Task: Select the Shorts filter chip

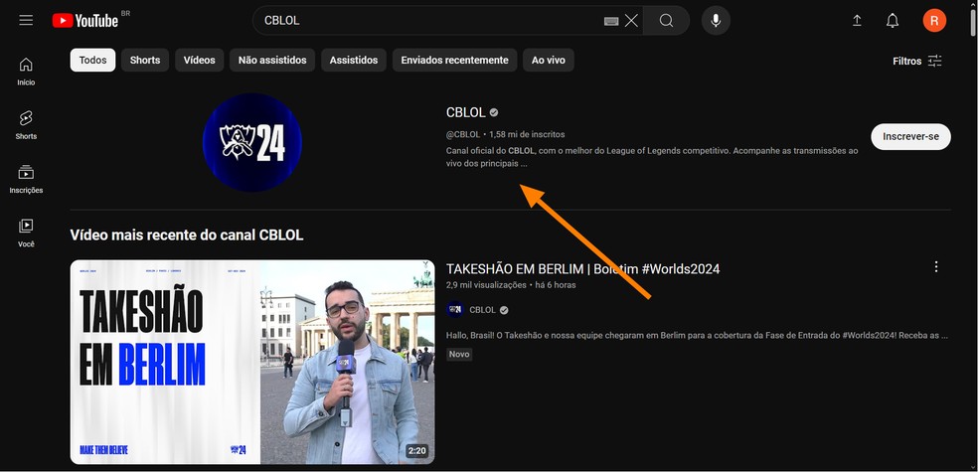Action: [145, 61]
